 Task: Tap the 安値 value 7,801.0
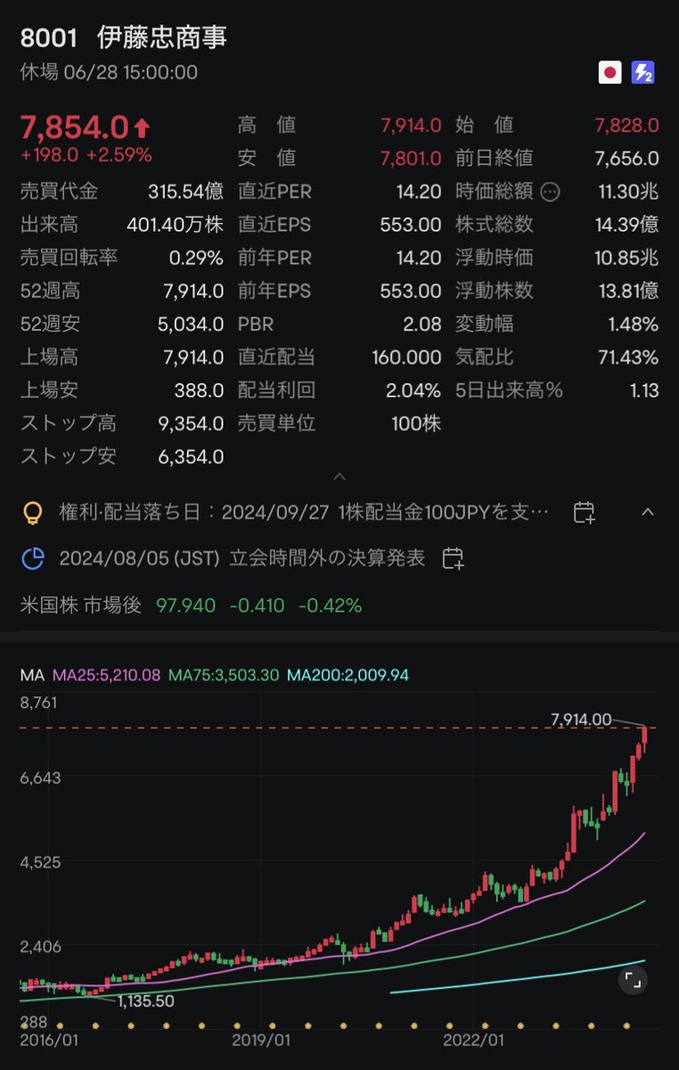(411, 158)
